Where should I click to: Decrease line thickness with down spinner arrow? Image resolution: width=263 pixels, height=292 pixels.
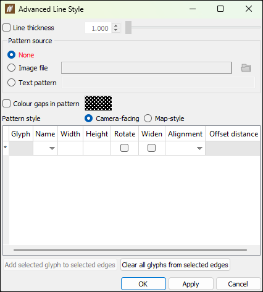pyautogui.click(x=116, y=30)
